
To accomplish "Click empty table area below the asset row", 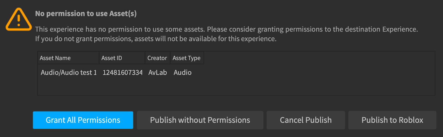I will coord(236,87).
